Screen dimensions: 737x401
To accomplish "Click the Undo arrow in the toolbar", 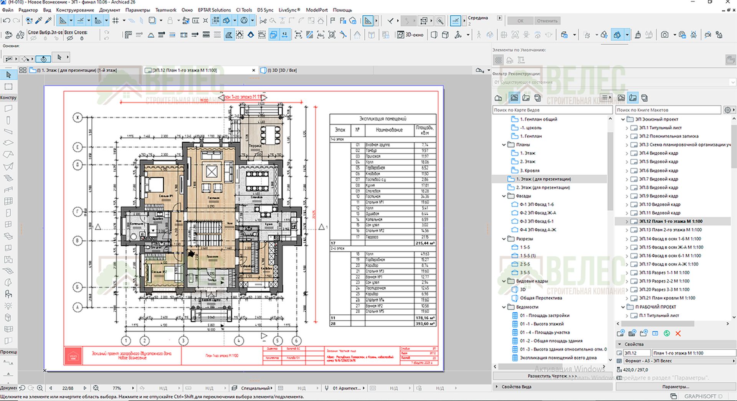I will click(6, 21).
